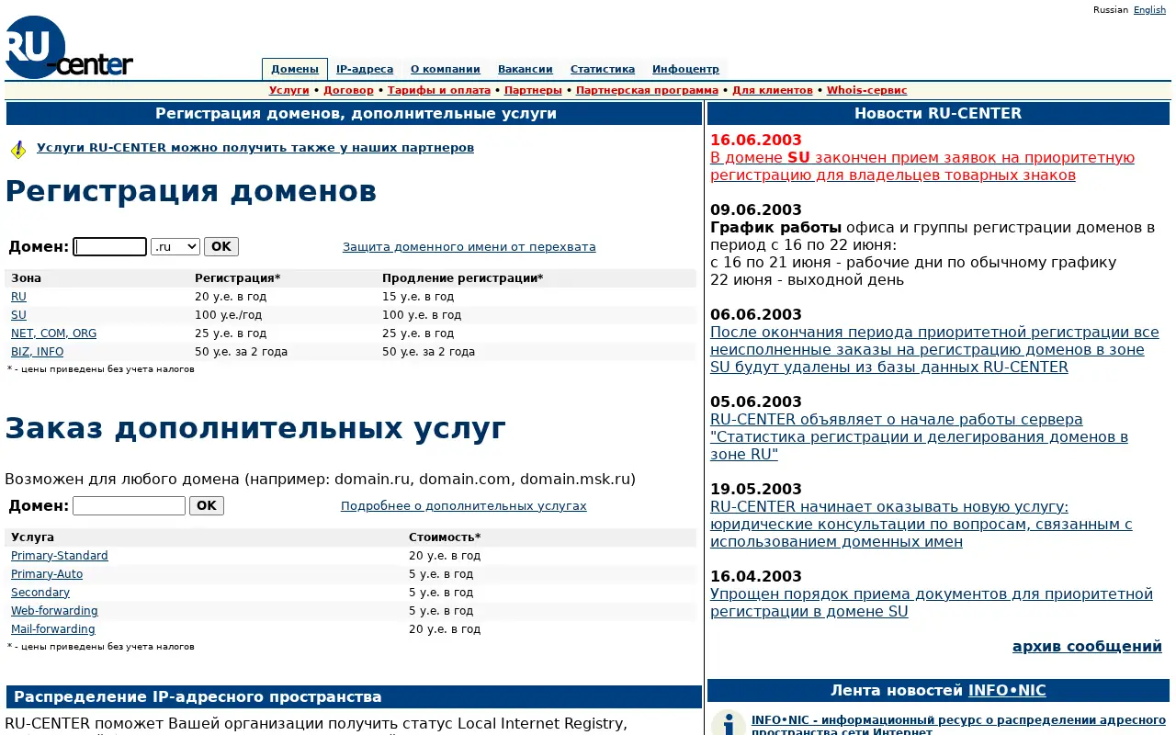This screenshot has width=1176, height=735.
Task: Open the BIZ, INFO zone link
Action: (x=38, y=352)
